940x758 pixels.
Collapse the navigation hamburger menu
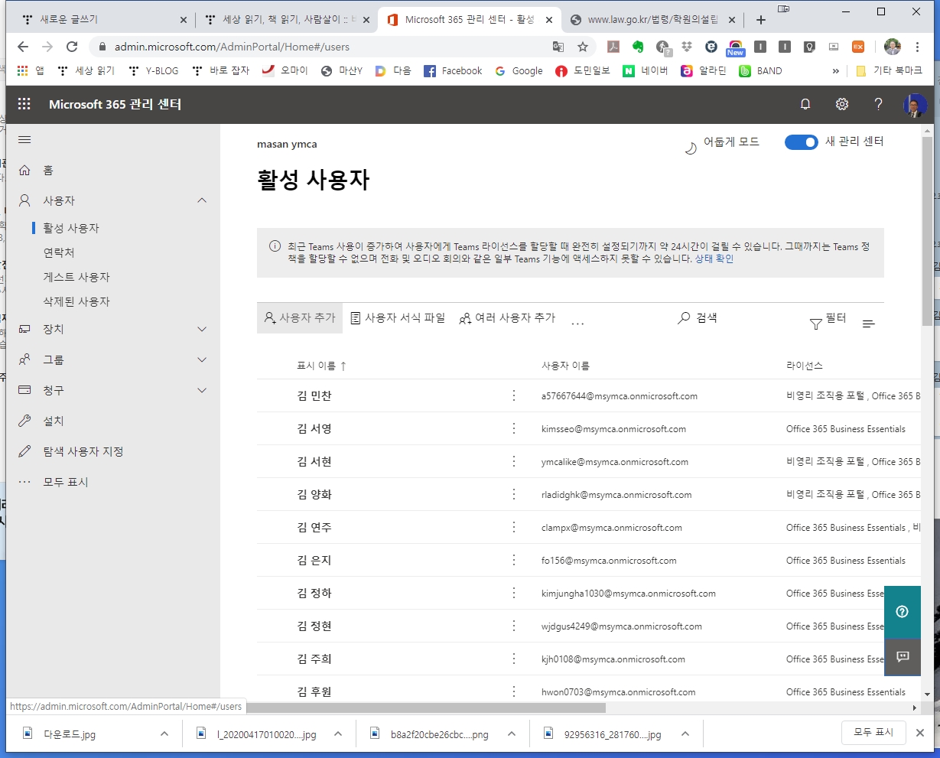coord(24,140)
